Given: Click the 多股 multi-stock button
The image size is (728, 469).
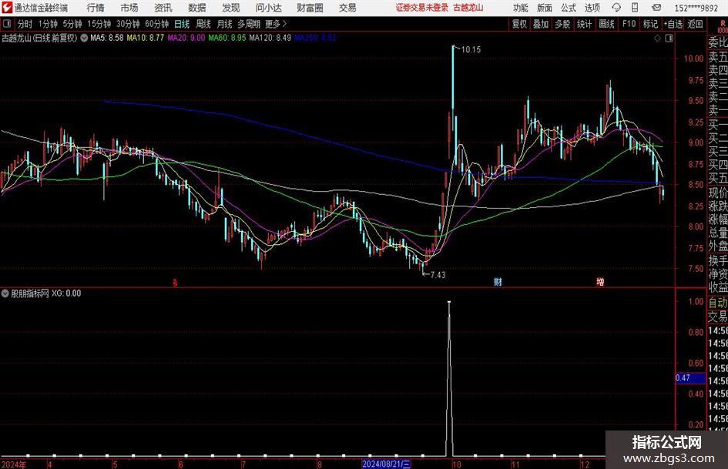Looking at the screenshot, I should (562, 24).
